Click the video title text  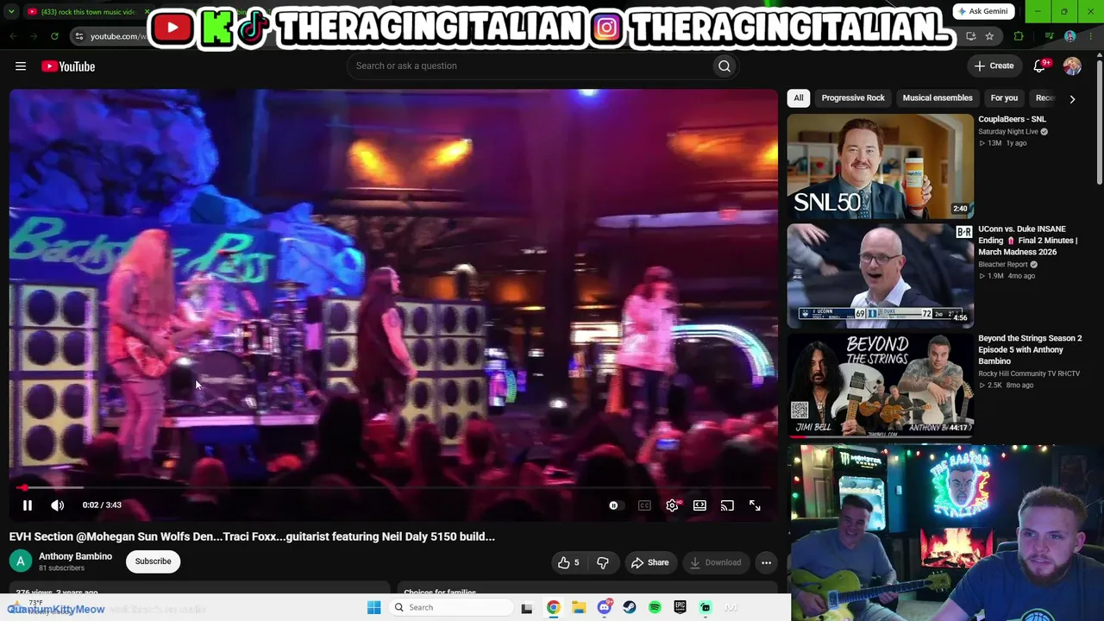252,536
